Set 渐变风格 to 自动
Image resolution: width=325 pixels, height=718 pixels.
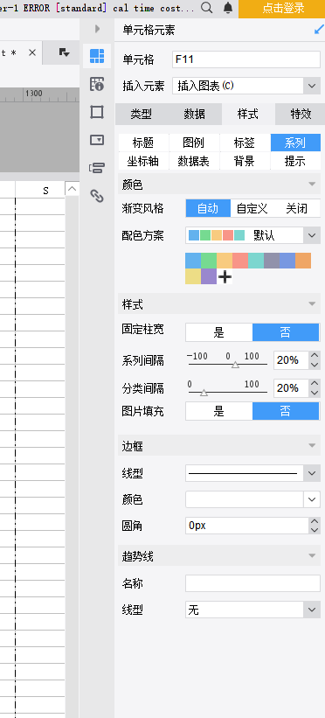click(x=208, y=209)
